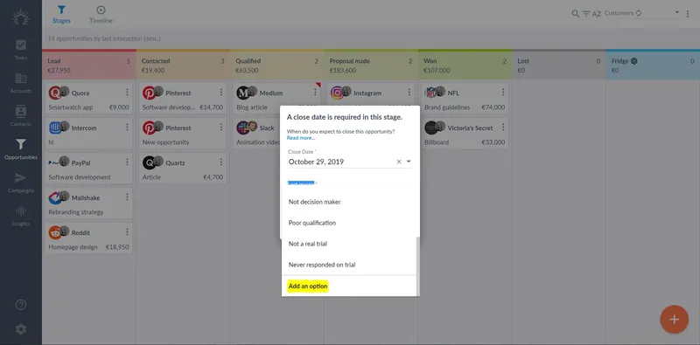Select the Poor qualification option
This screenshot has width=700, height=345.
coord(349,223)
